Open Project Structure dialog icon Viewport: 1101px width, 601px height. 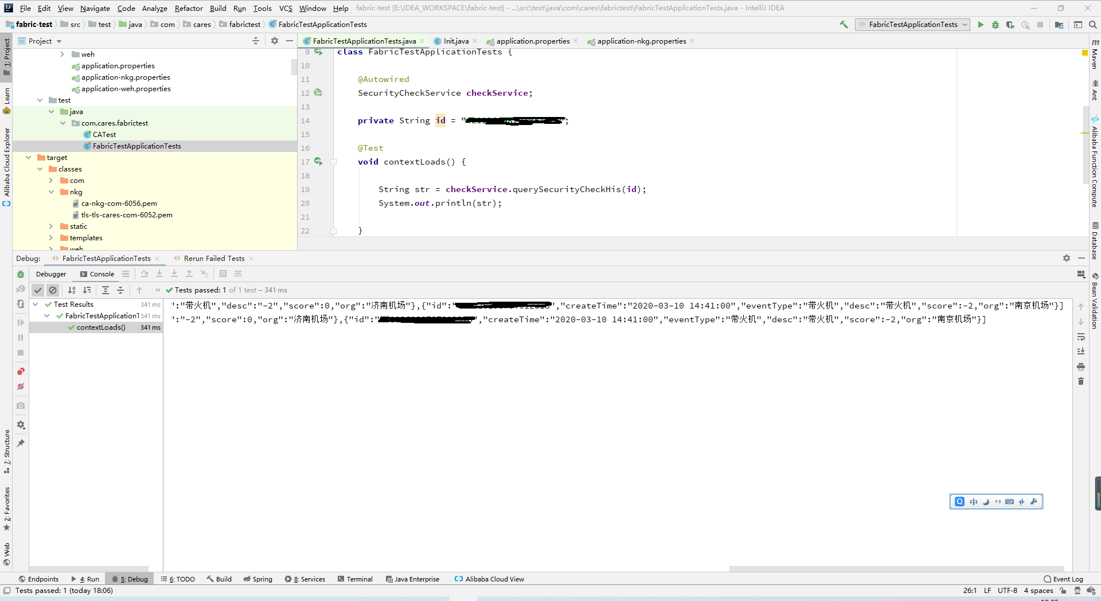pyautogui.click(x=1059, y=25)
